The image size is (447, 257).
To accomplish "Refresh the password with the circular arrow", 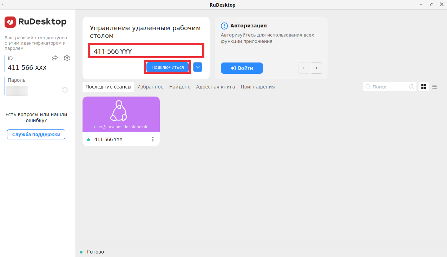I will point(65,90).
